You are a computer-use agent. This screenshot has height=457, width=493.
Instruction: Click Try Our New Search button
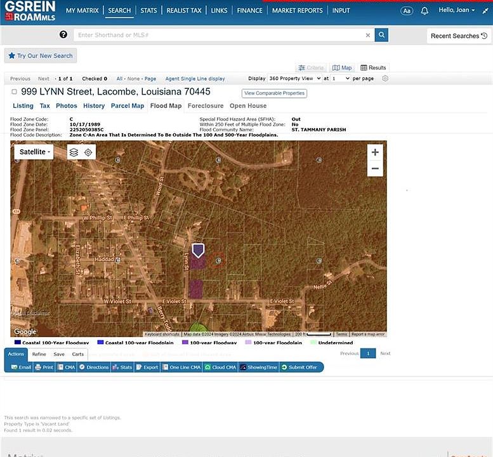click(41, 56)
